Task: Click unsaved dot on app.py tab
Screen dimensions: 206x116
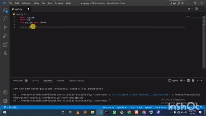Action: (28, 9)
